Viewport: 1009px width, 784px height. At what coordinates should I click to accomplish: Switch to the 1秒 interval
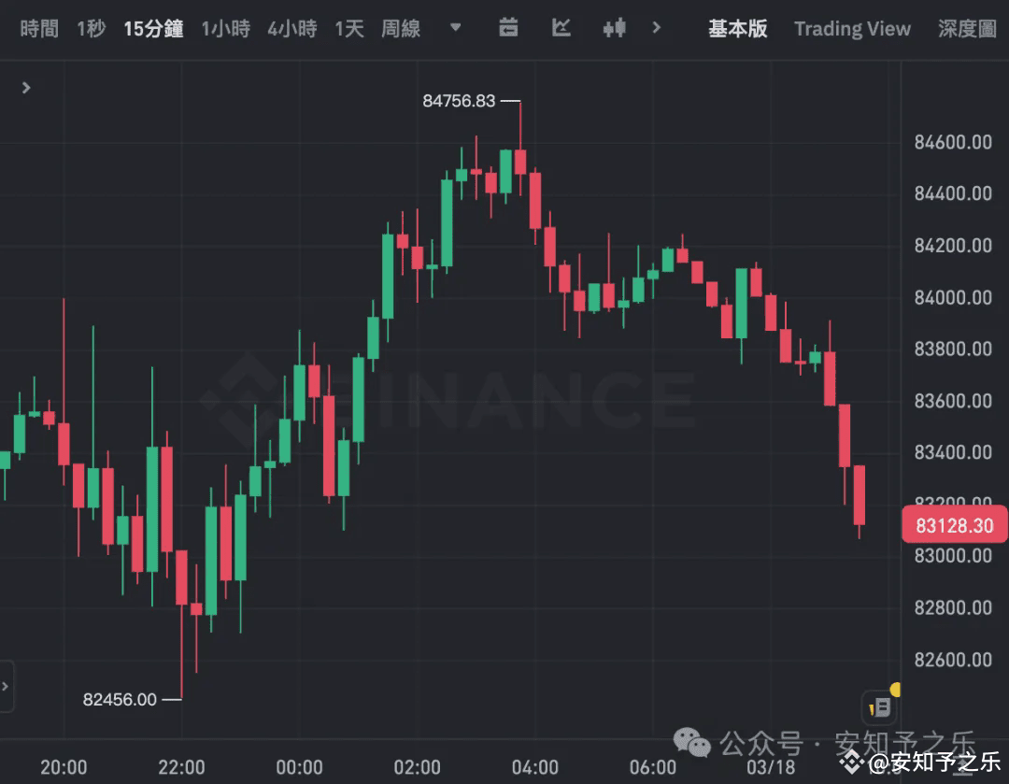pos(91,29)
